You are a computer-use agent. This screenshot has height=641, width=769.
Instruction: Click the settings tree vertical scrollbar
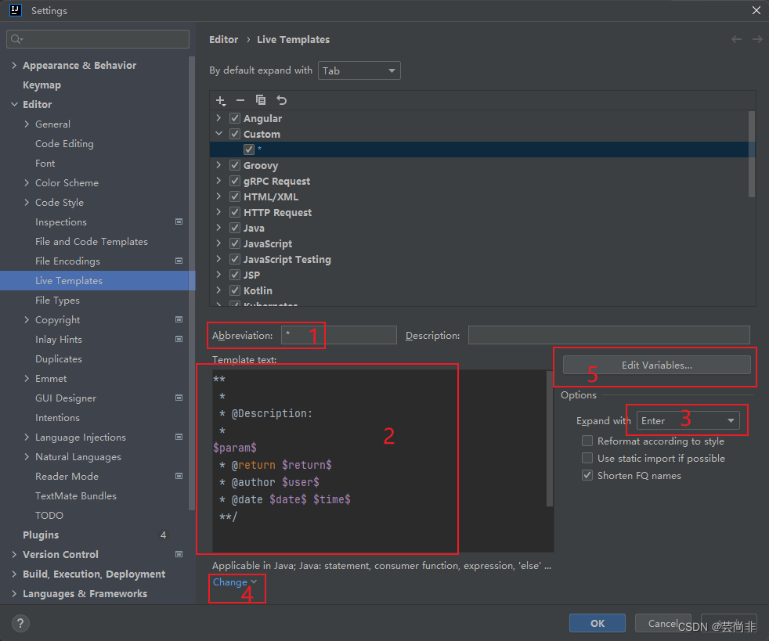(191, 284)
